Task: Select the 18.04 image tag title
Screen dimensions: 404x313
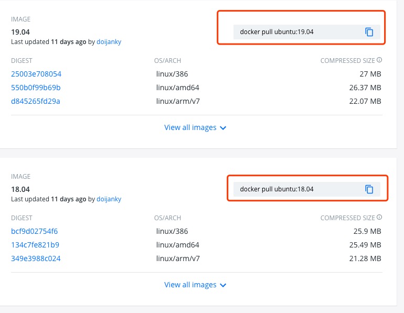Action: tap(19, 189)
